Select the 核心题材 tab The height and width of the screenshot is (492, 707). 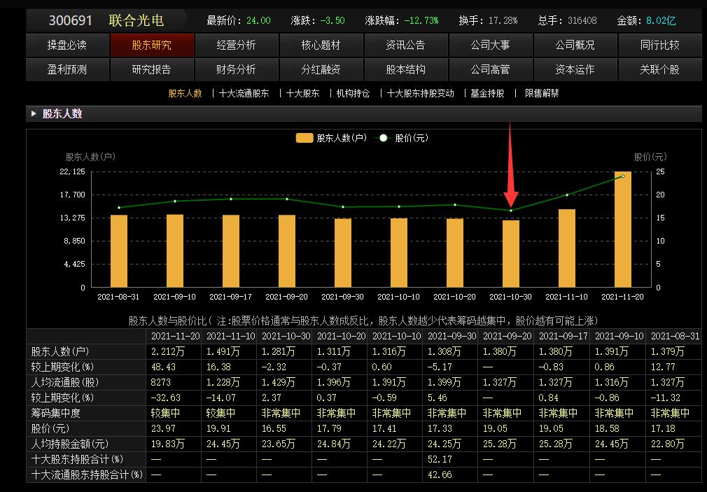pos(321,45)
